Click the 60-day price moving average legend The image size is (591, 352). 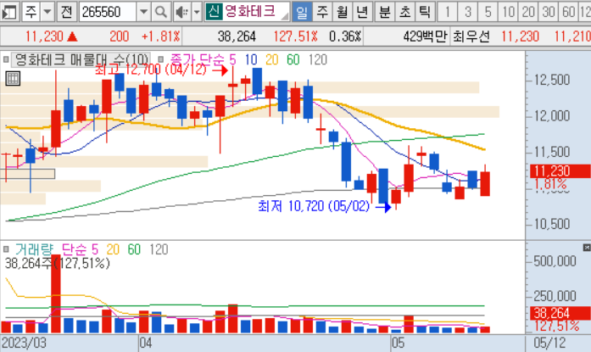click(x=293, y=59)
